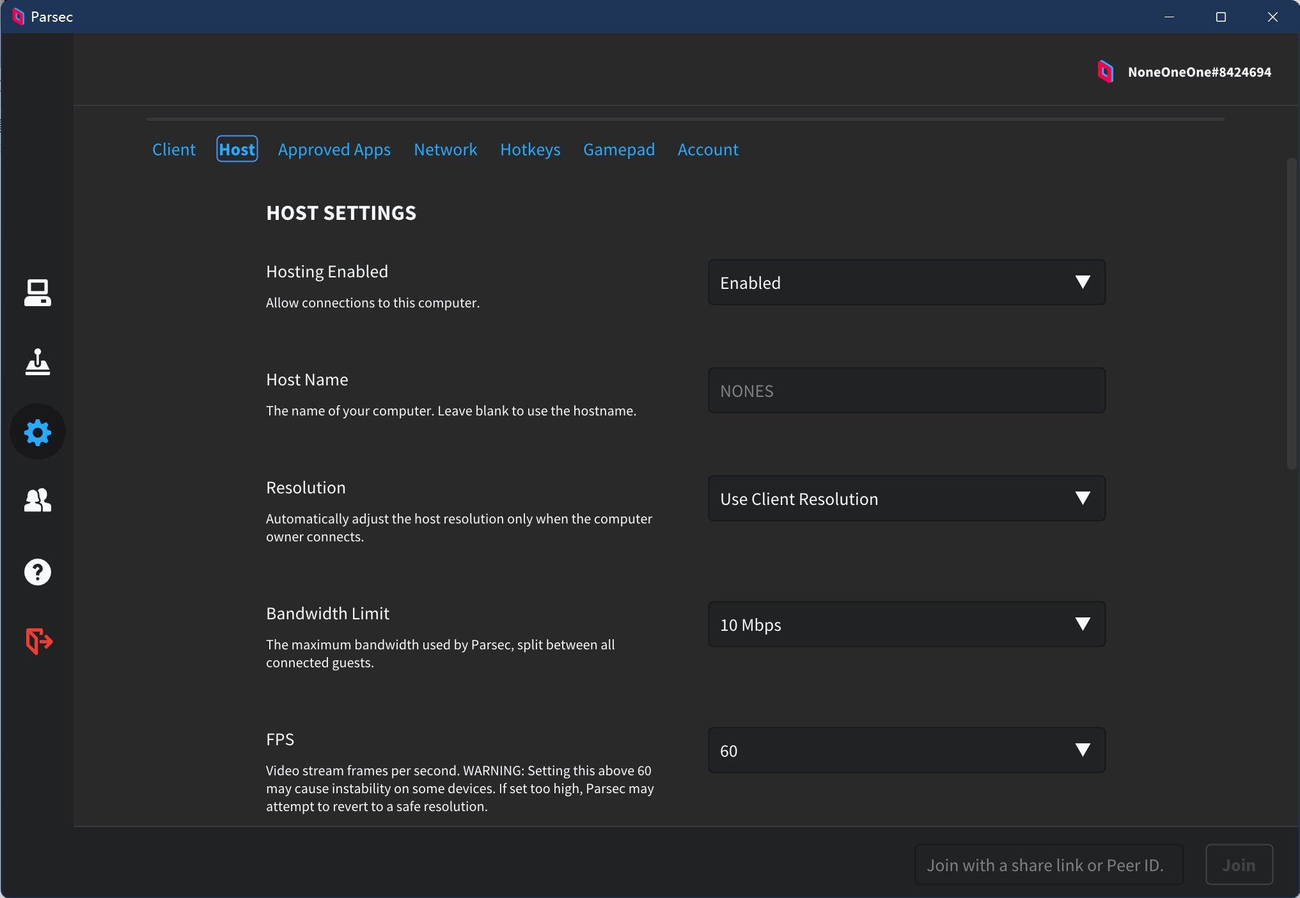Click the Bandwidth Limit label

pos(327,614)
